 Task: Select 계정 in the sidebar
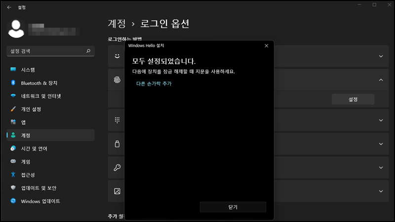coord(50,135)
